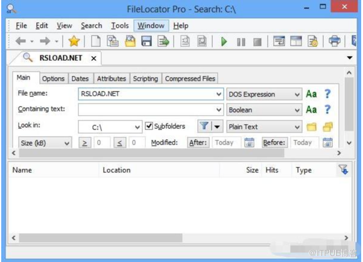Click the document with gear settings icon
The image size is (363, 262).
click(x=313, y=42)
